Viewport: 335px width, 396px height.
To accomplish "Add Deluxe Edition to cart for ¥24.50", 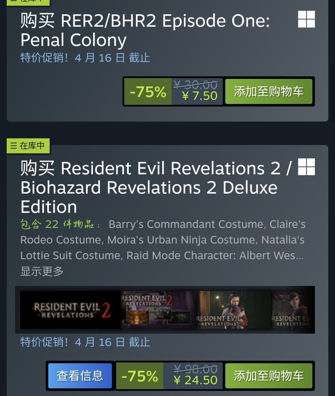I will tap(269, 376).
